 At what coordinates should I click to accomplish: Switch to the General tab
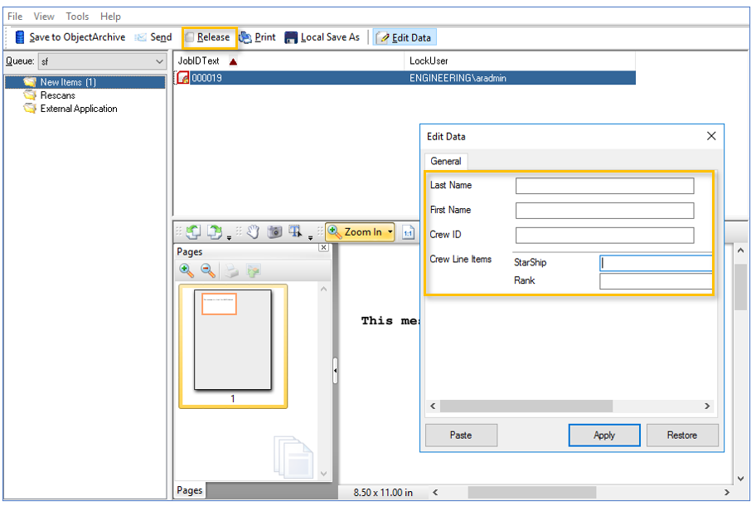click(x=446, y=161)
